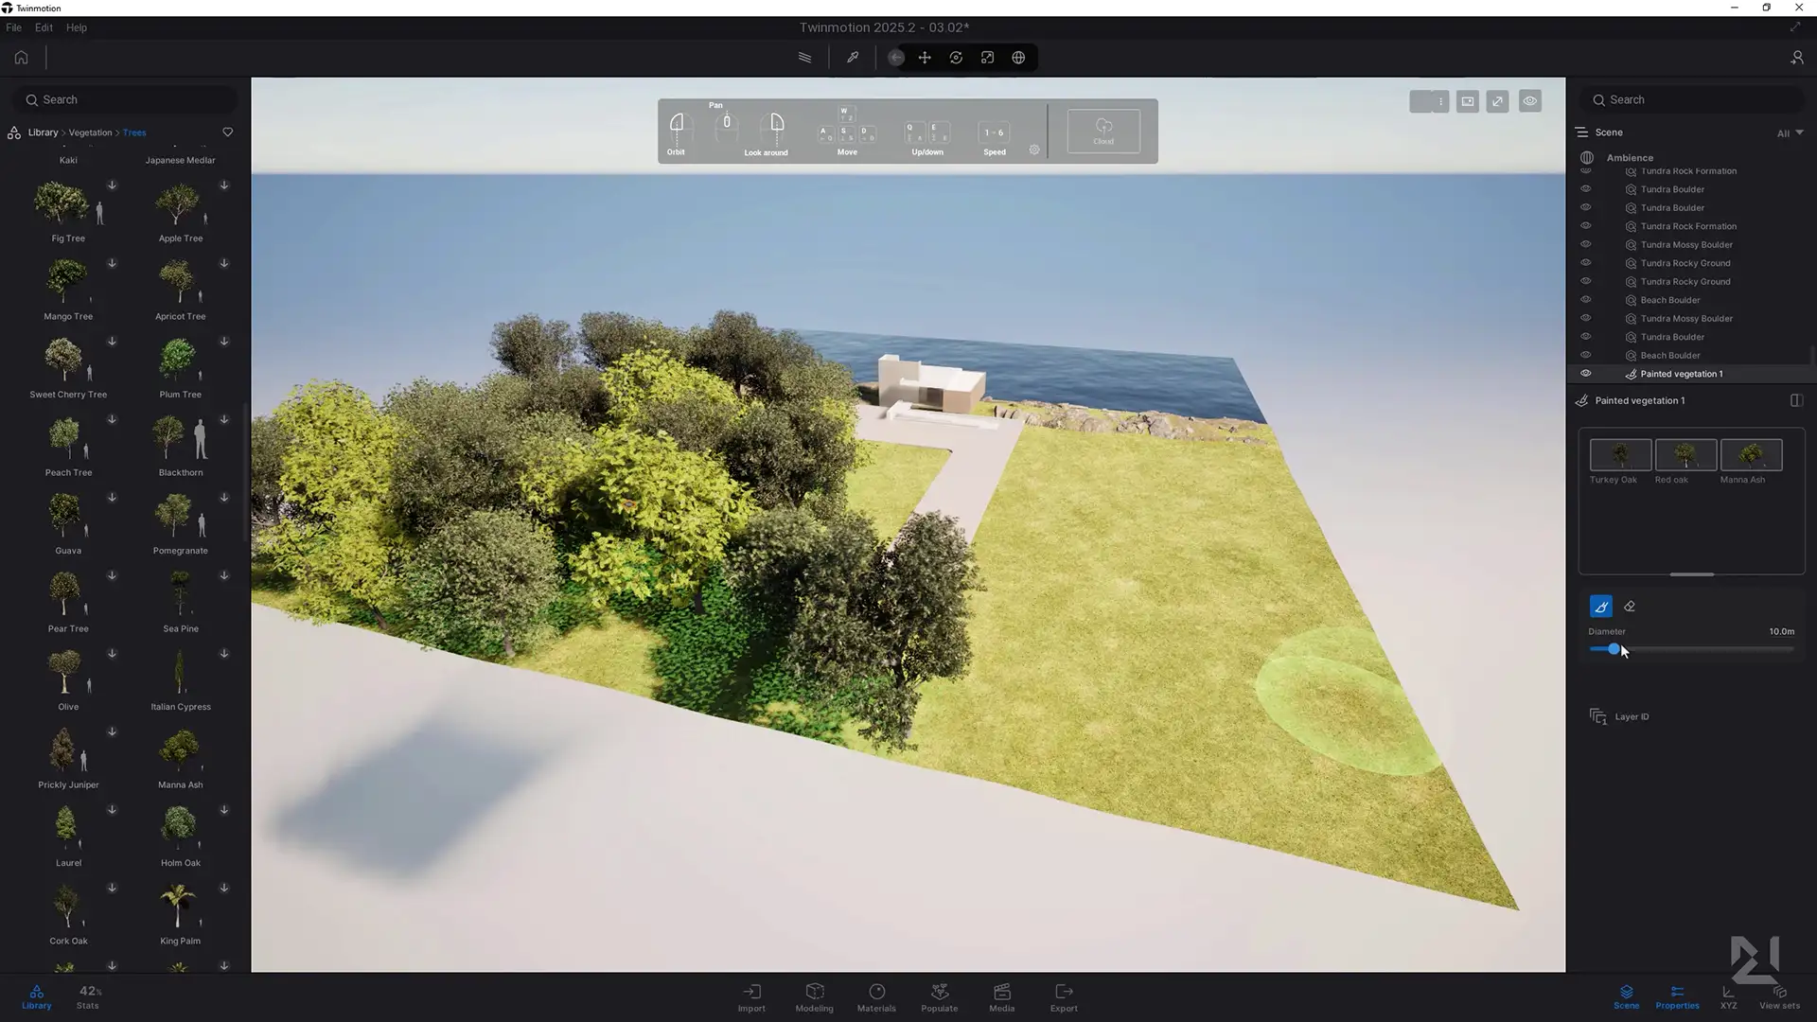This screenshot has width=1817, height=1022.
Task: Open the All filter dropdown in Scene
Action: pos(1791,133)
